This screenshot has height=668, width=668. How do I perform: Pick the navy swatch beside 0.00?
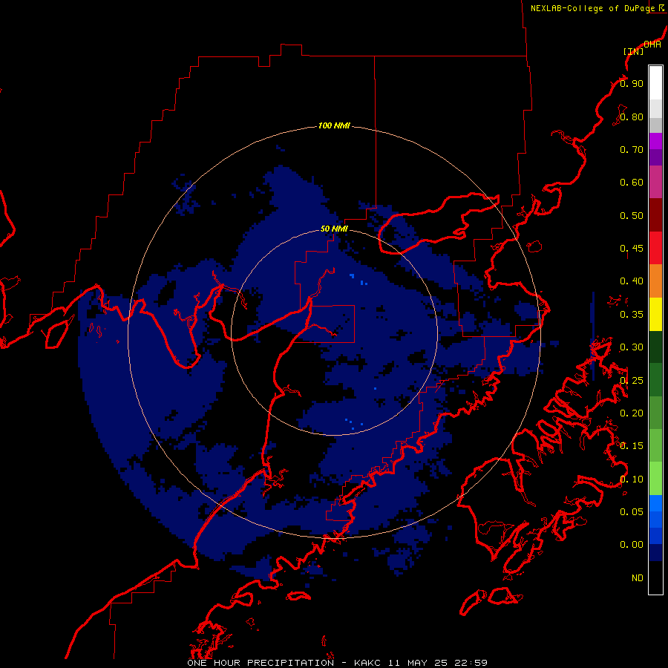(x=655, y=552)
